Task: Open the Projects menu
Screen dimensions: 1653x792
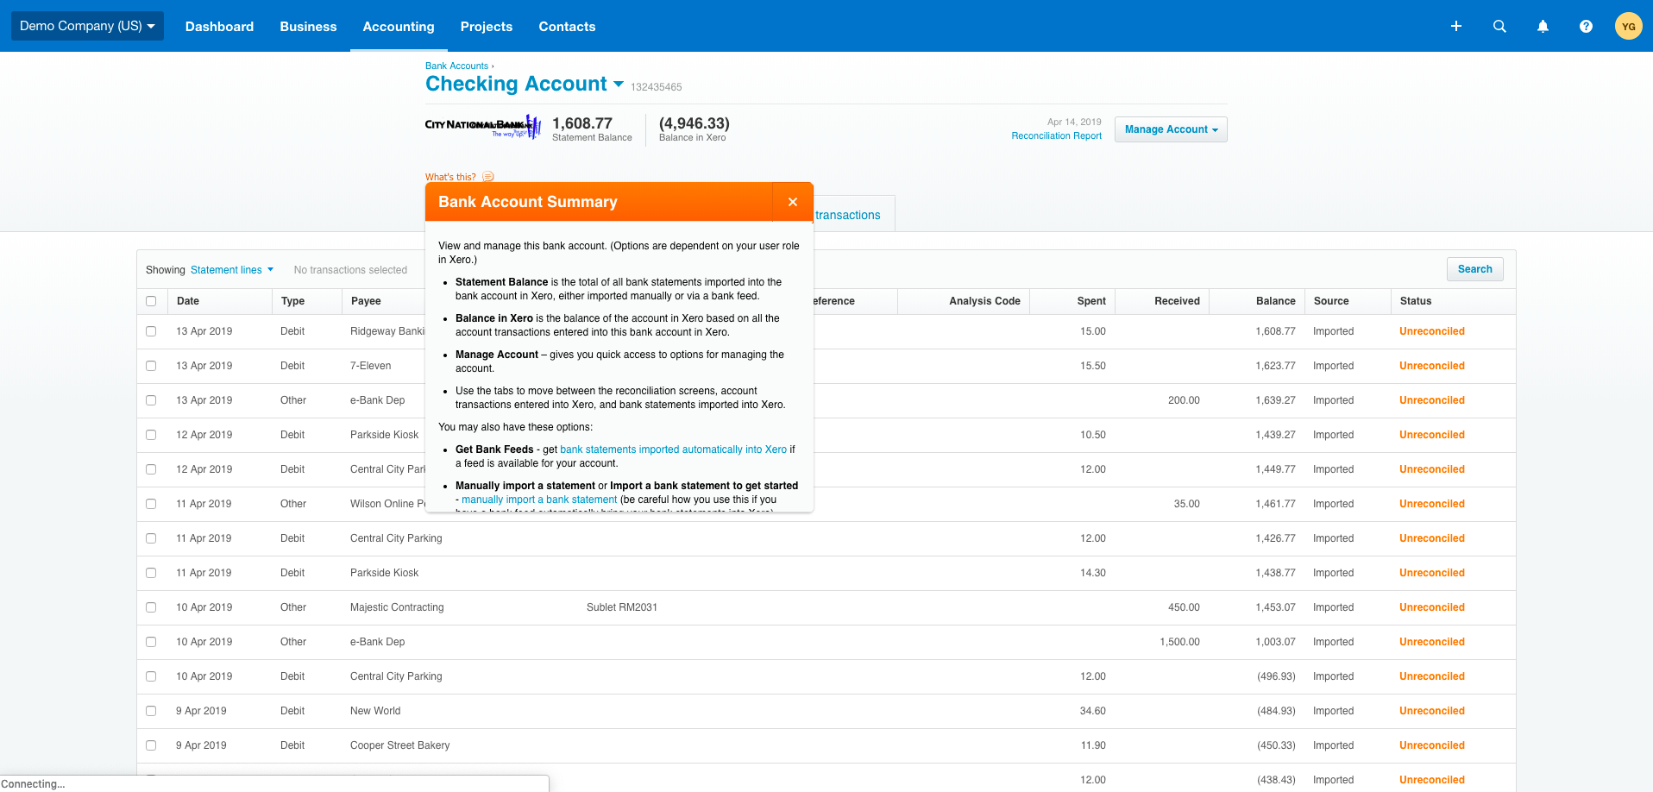Action: [x=487, y=26]
